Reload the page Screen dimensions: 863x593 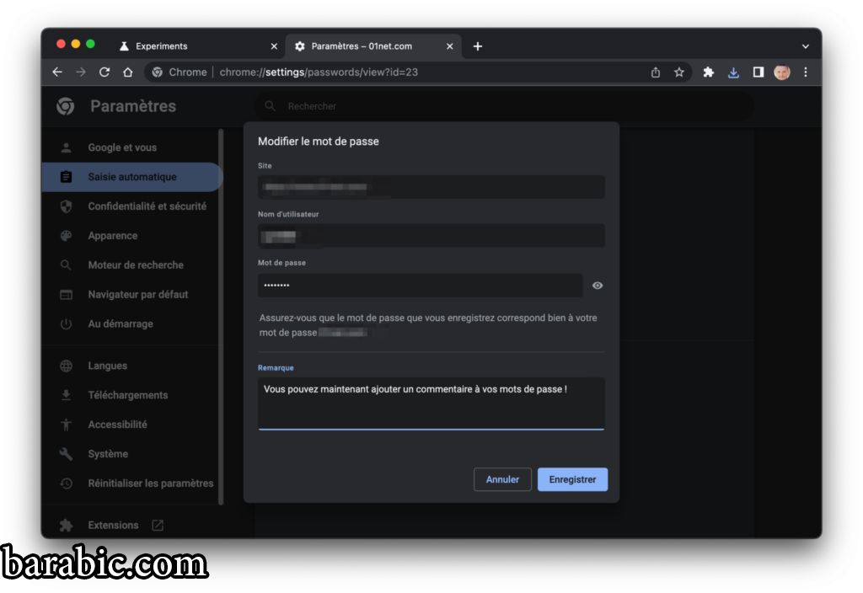point(105,72)
